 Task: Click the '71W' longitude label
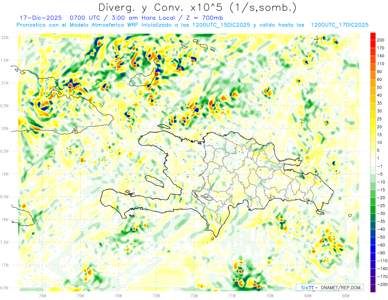pyautogui.click(x=232, y=295)
